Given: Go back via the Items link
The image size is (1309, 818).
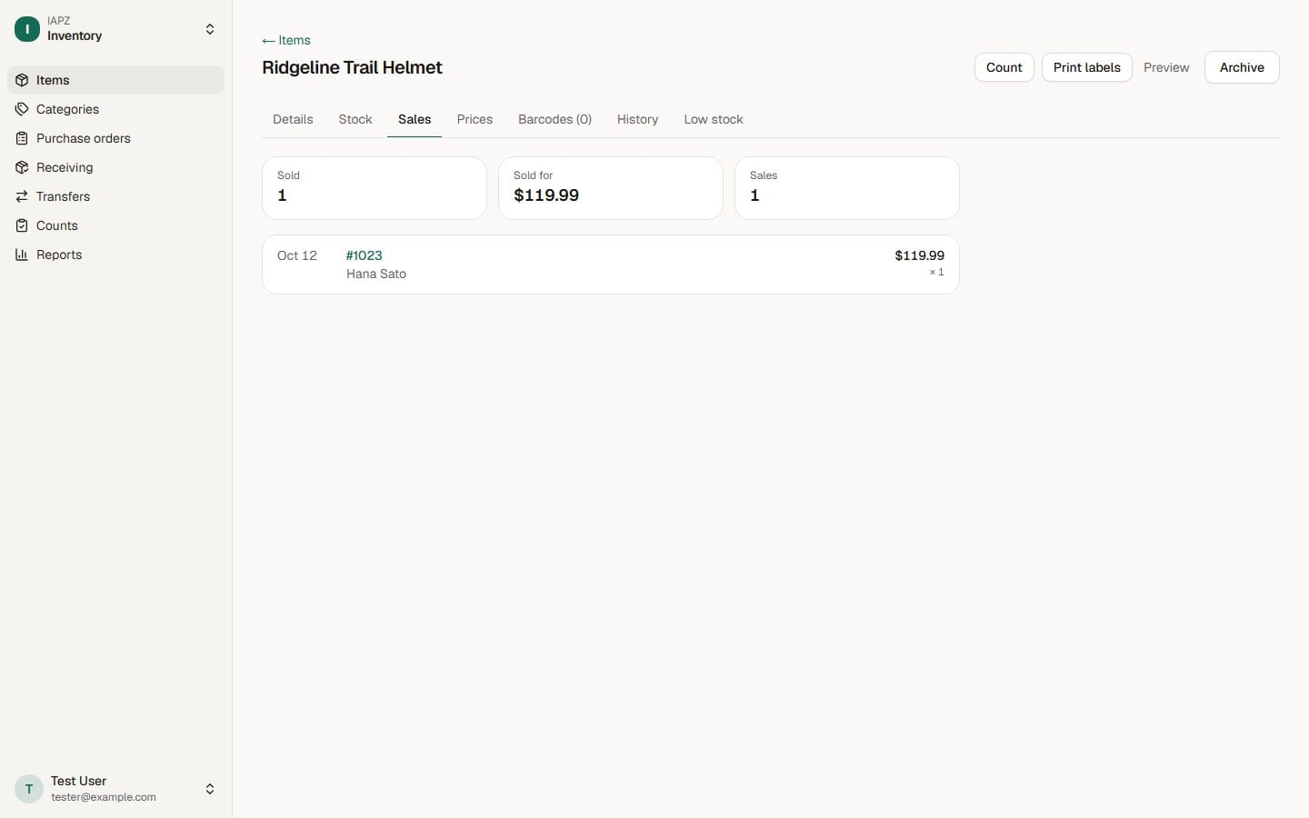Looking at the screenshot, I should [x=286, y=40].
